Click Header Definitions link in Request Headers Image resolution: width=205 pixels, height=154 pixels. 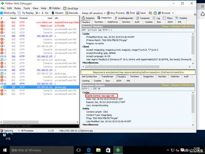tap(182, 26)
